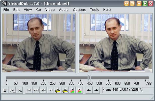Open the File menu
The image size is (155, 101).
click(x=6, y=10)
